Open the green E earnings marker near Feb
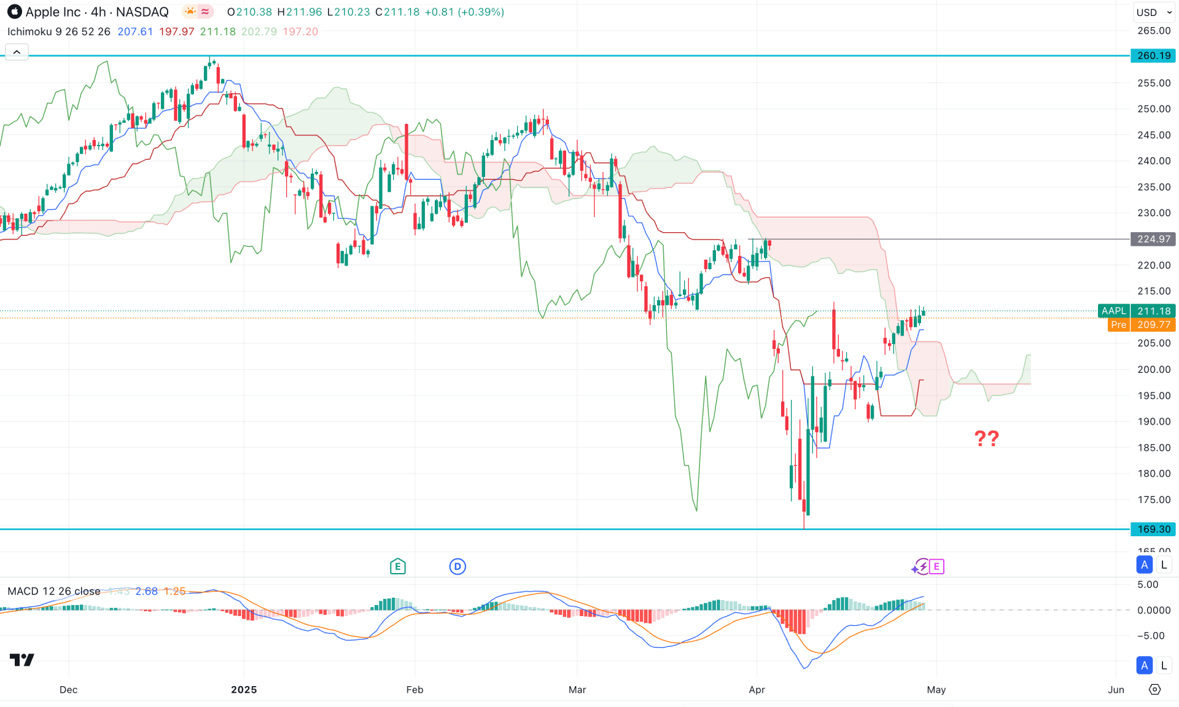This screenshot has width=1179, height=707. point(397,566)
